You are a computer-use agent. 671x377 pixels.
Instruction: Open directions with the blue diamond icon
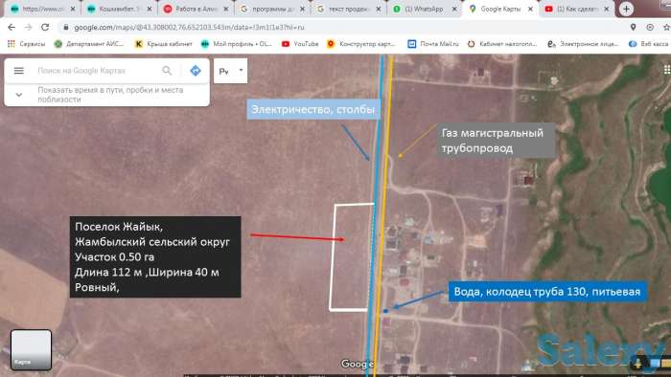tap(196, 71)
